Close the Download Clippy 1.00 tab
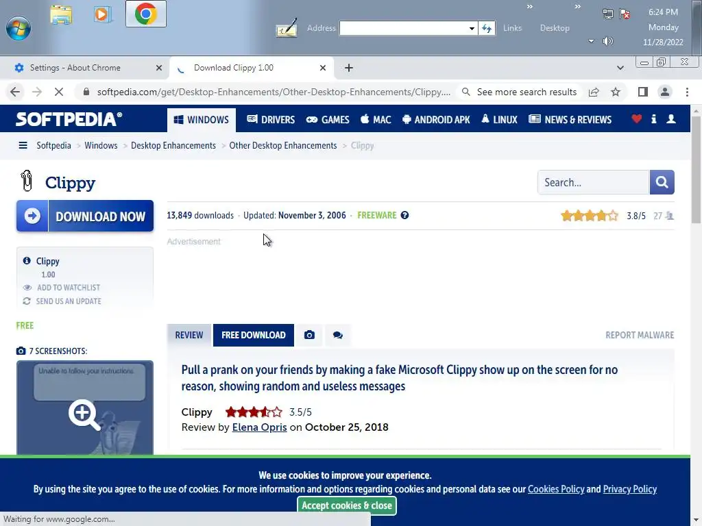 pyautogui.click(x=323, y=68)
